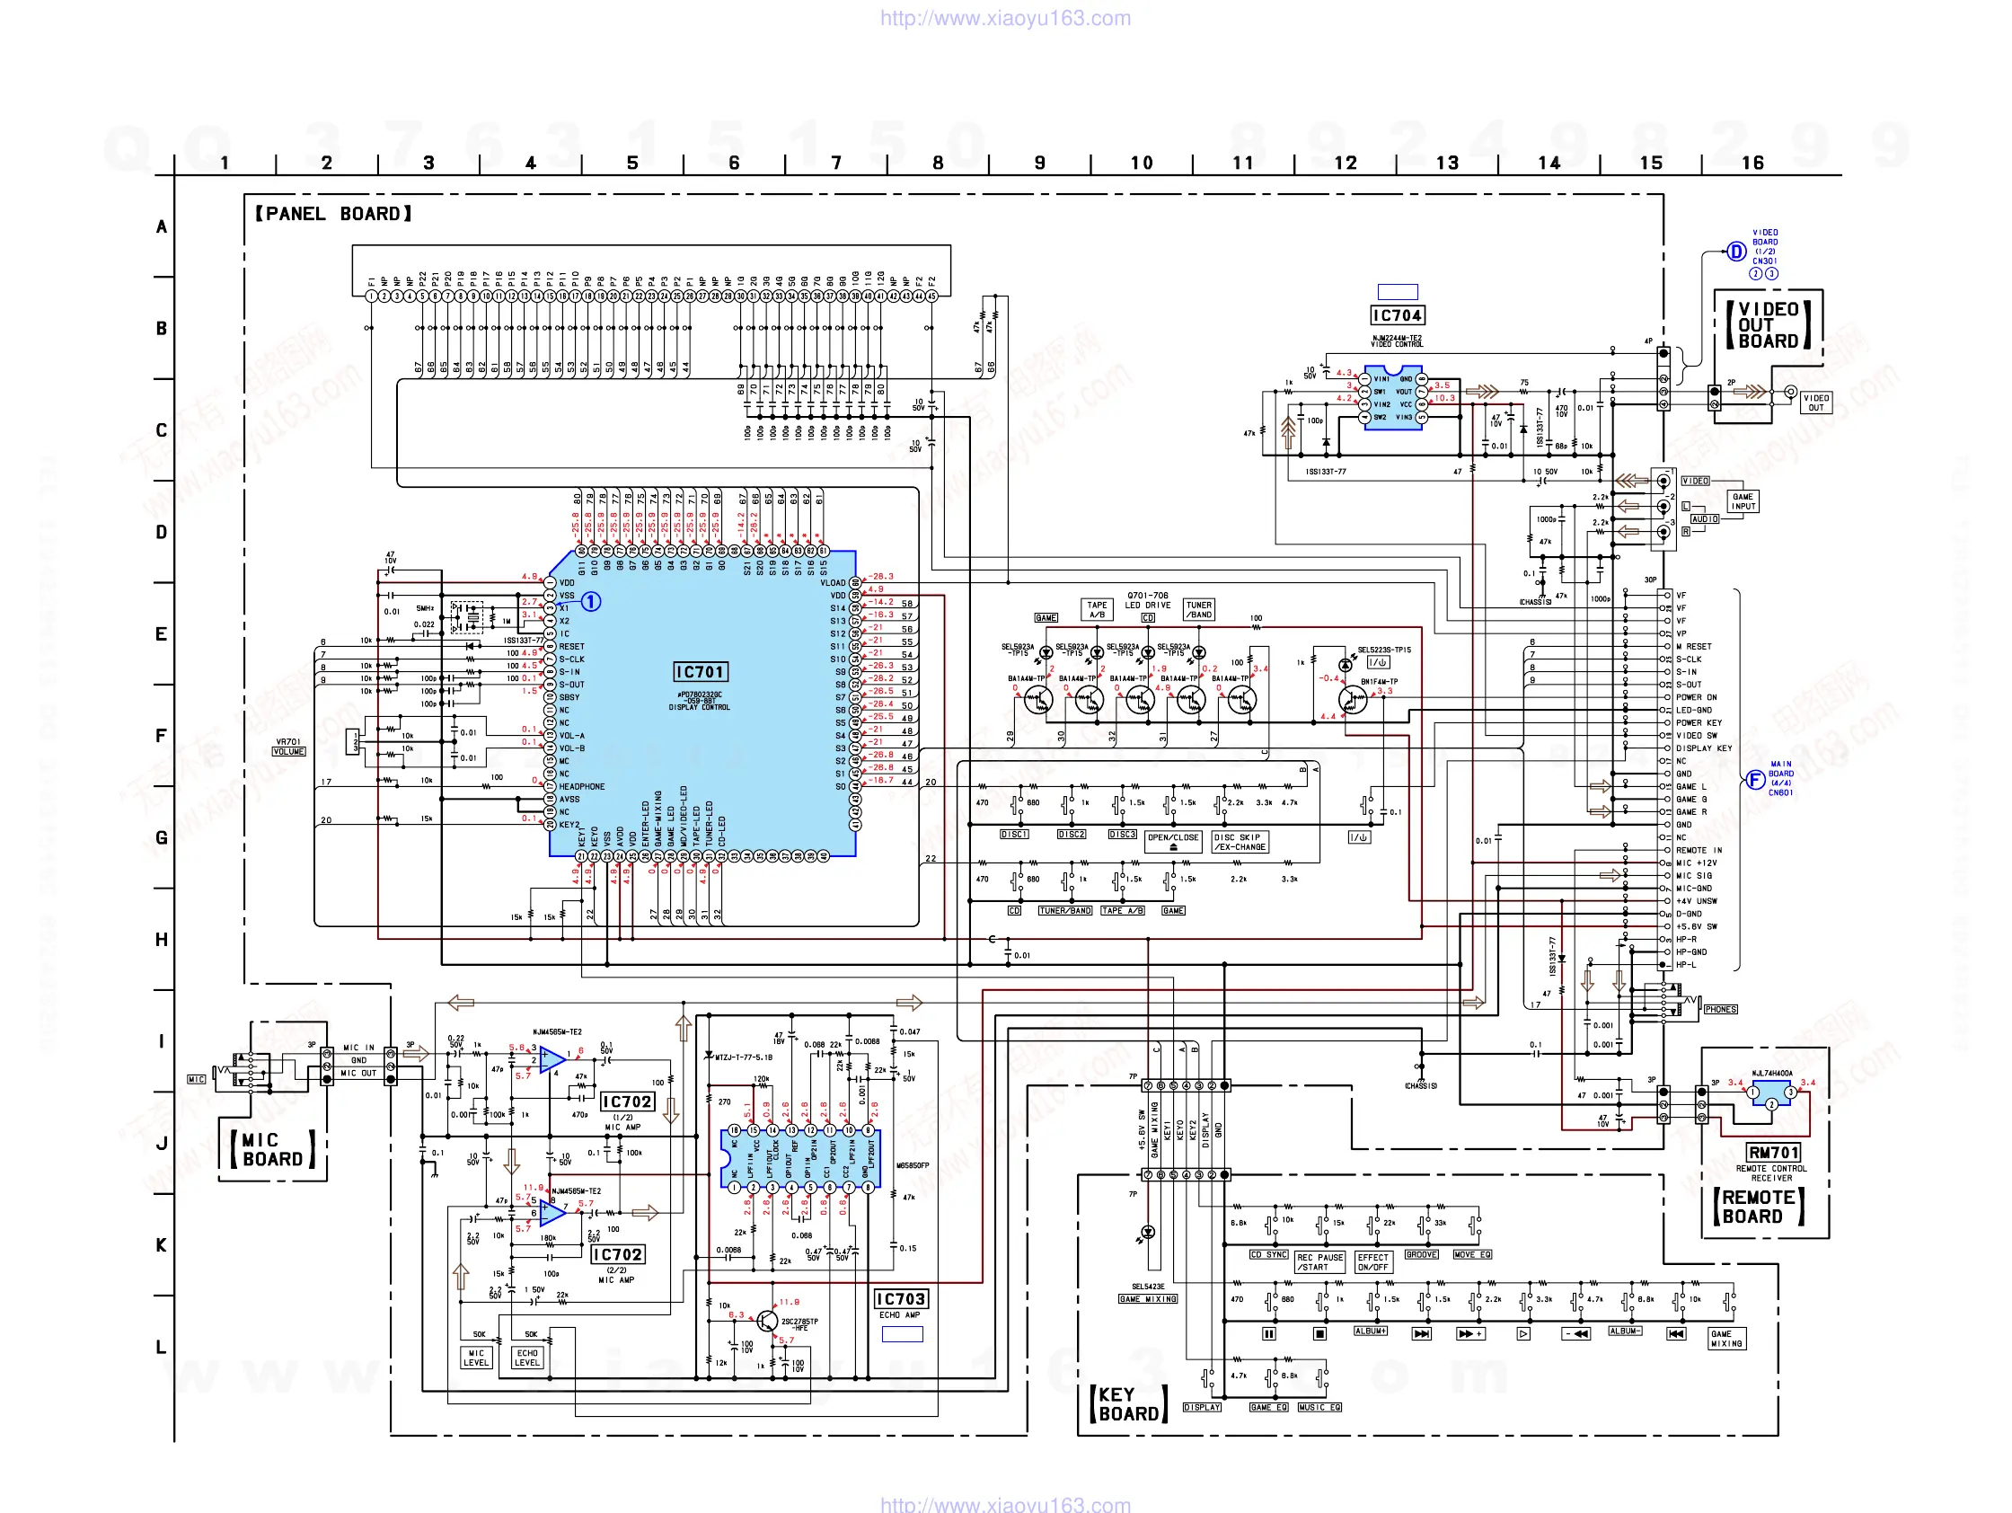Click the VIDEO OUT BOARD title
Screen dimensions: 2012x1513
point(1769,325)
